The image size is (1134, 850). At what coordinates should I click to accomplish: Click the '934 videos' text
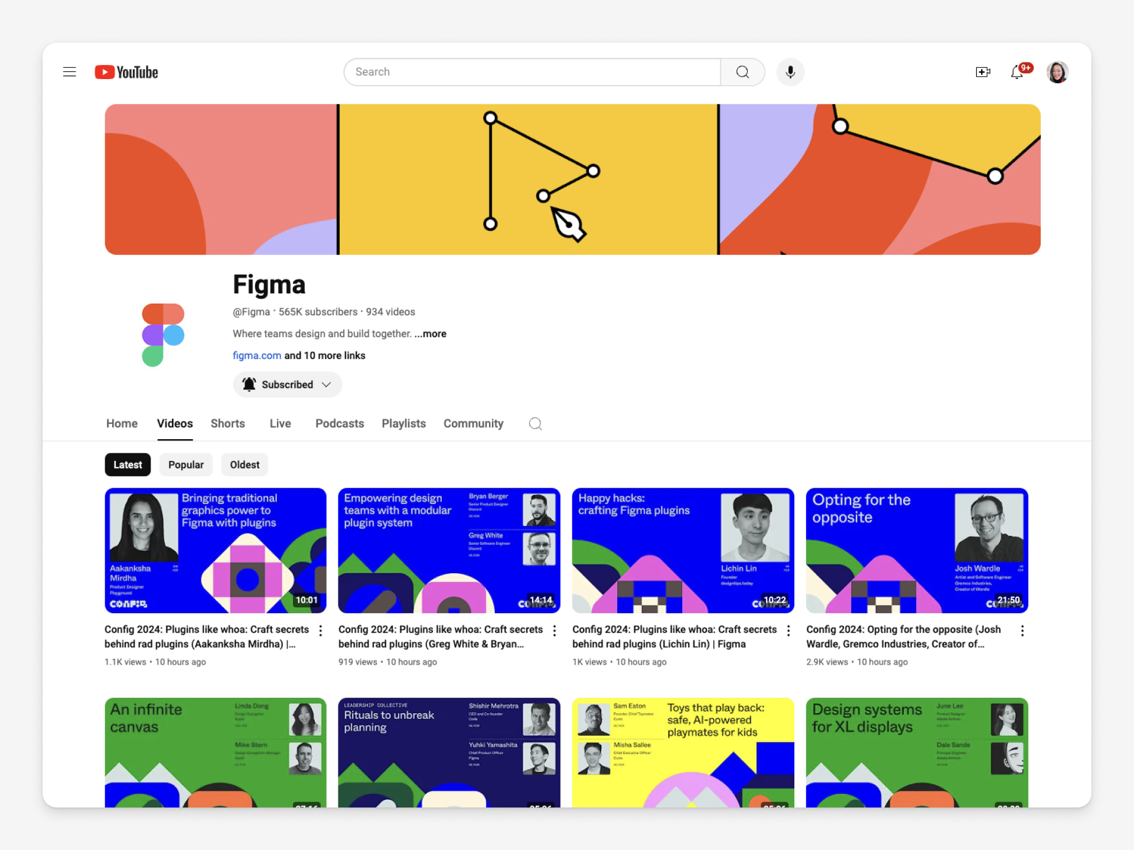click(390, 312)
